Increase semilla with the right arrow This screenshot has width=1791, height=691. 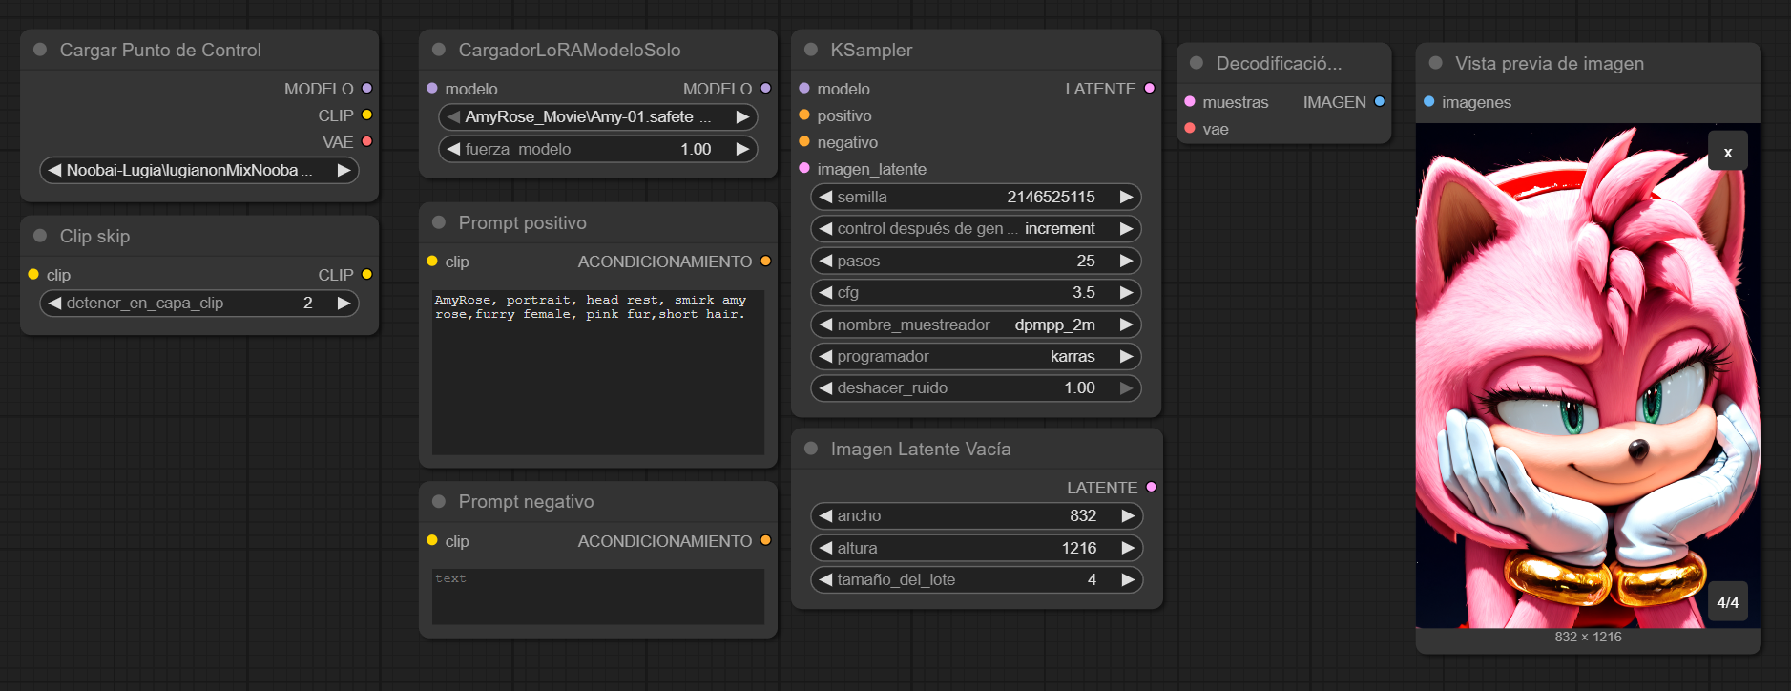coord(1126,197)
